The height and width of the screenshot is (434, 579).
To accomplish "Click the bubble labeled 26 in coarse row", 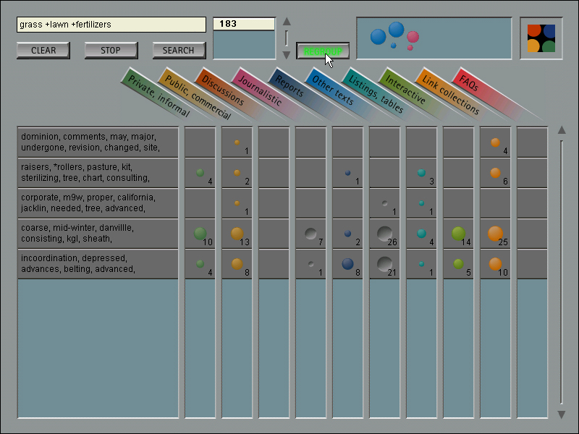I will [x=384, y=233].
